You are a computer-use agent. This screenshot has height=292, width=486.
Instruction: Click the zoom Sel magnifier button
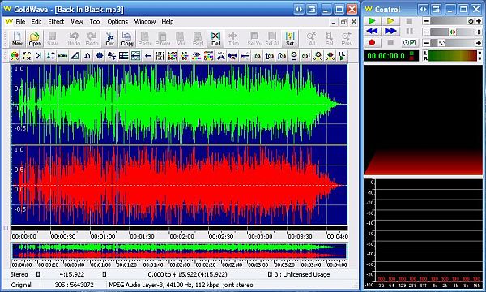(x=329, y=39)
